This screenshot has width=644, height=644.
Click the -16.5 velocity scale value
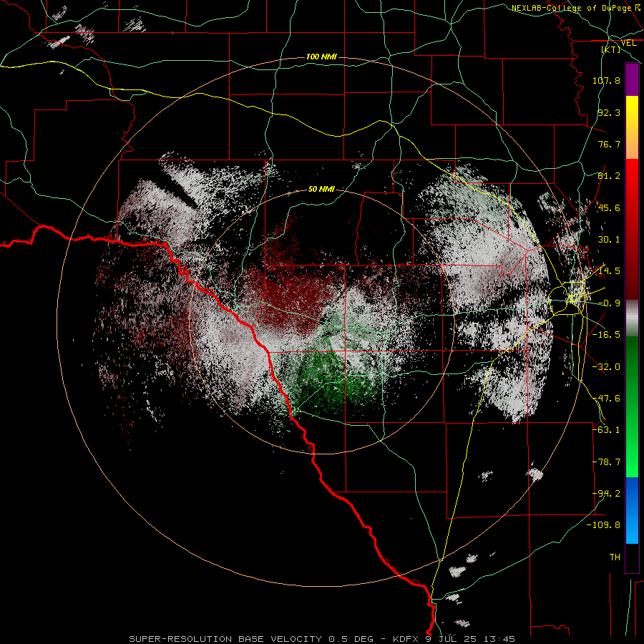tap(606, 335)
